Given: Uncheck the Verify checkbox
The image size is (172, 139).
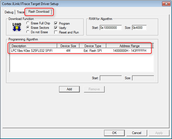Looking at the screenshot, I should tap(56, 28).
